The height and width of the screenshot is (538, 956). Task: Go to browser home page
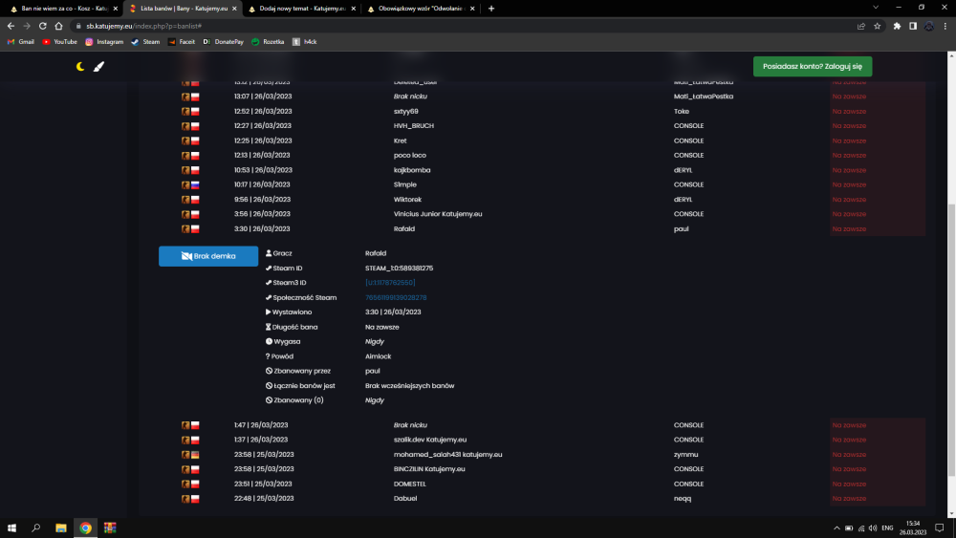click(x=58, y=26)
